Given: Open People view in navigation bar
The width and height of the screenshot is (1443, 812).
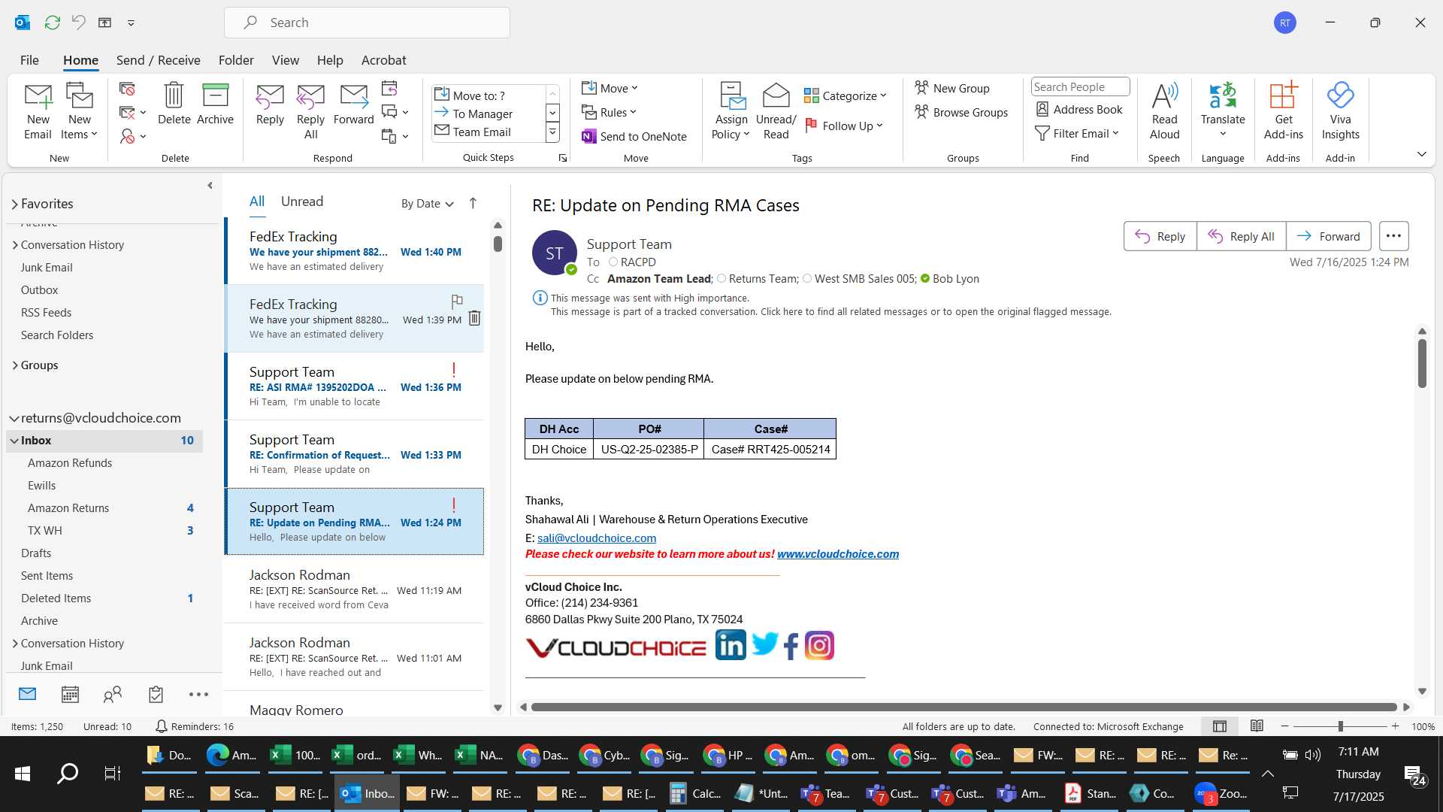Looking at the screenshot, I should [113, 695].
